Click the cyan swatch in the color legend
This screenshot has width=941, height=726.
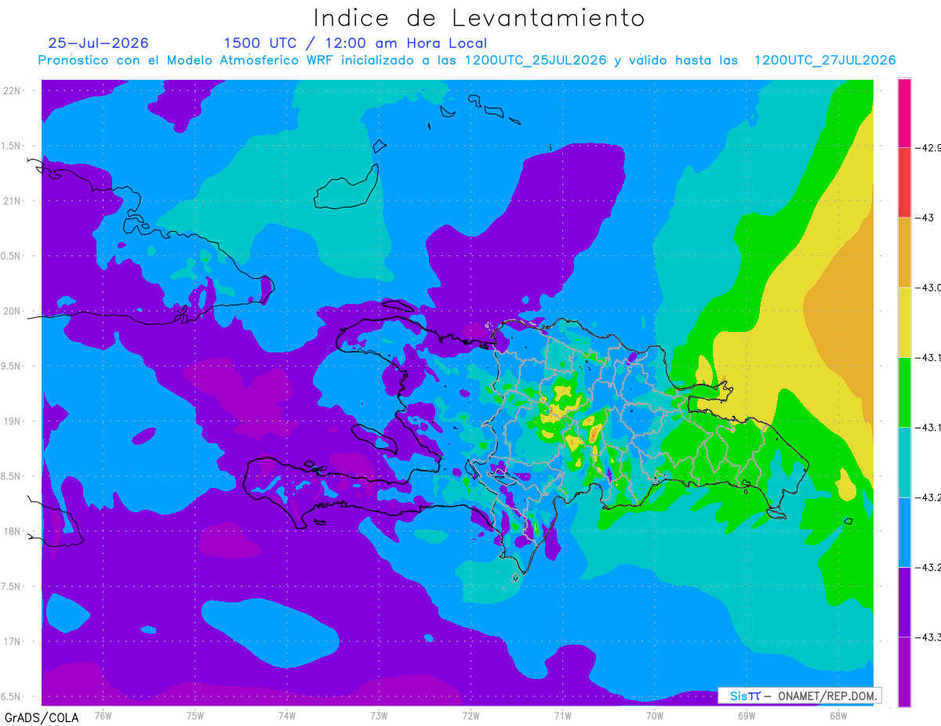coord(904,462)
